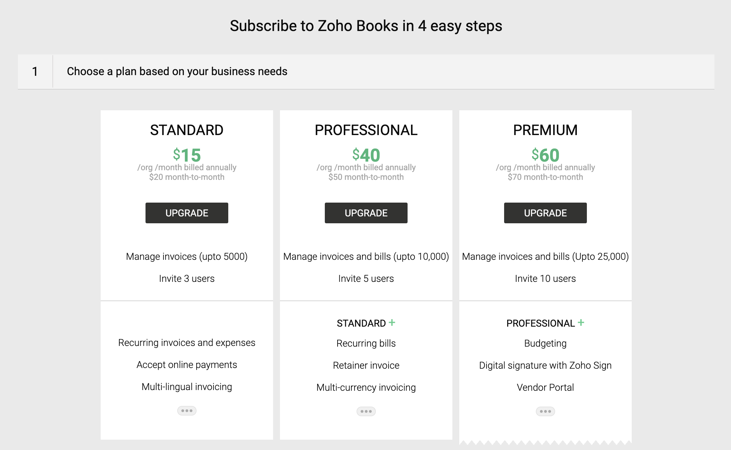The height and width of the screenshot is (450, 731).
Task: Click the $15 Standard price
Action: point(187,155)
